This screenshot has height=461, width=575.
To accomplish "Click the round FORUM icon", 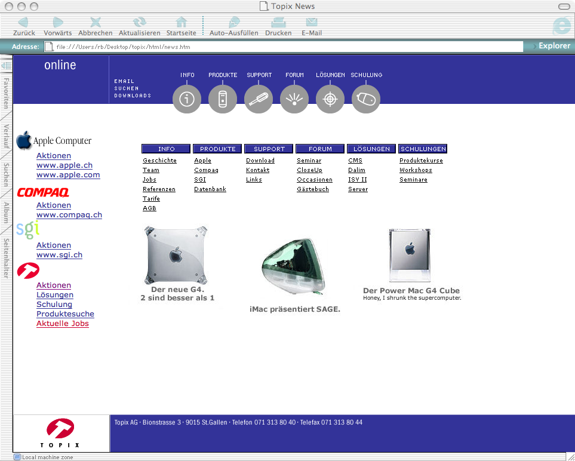I will [294, 99].
